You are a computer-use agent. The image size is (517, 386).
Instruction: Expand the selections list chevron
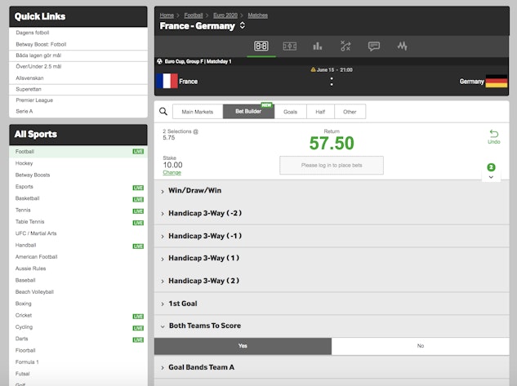click(x=492, y=177)
